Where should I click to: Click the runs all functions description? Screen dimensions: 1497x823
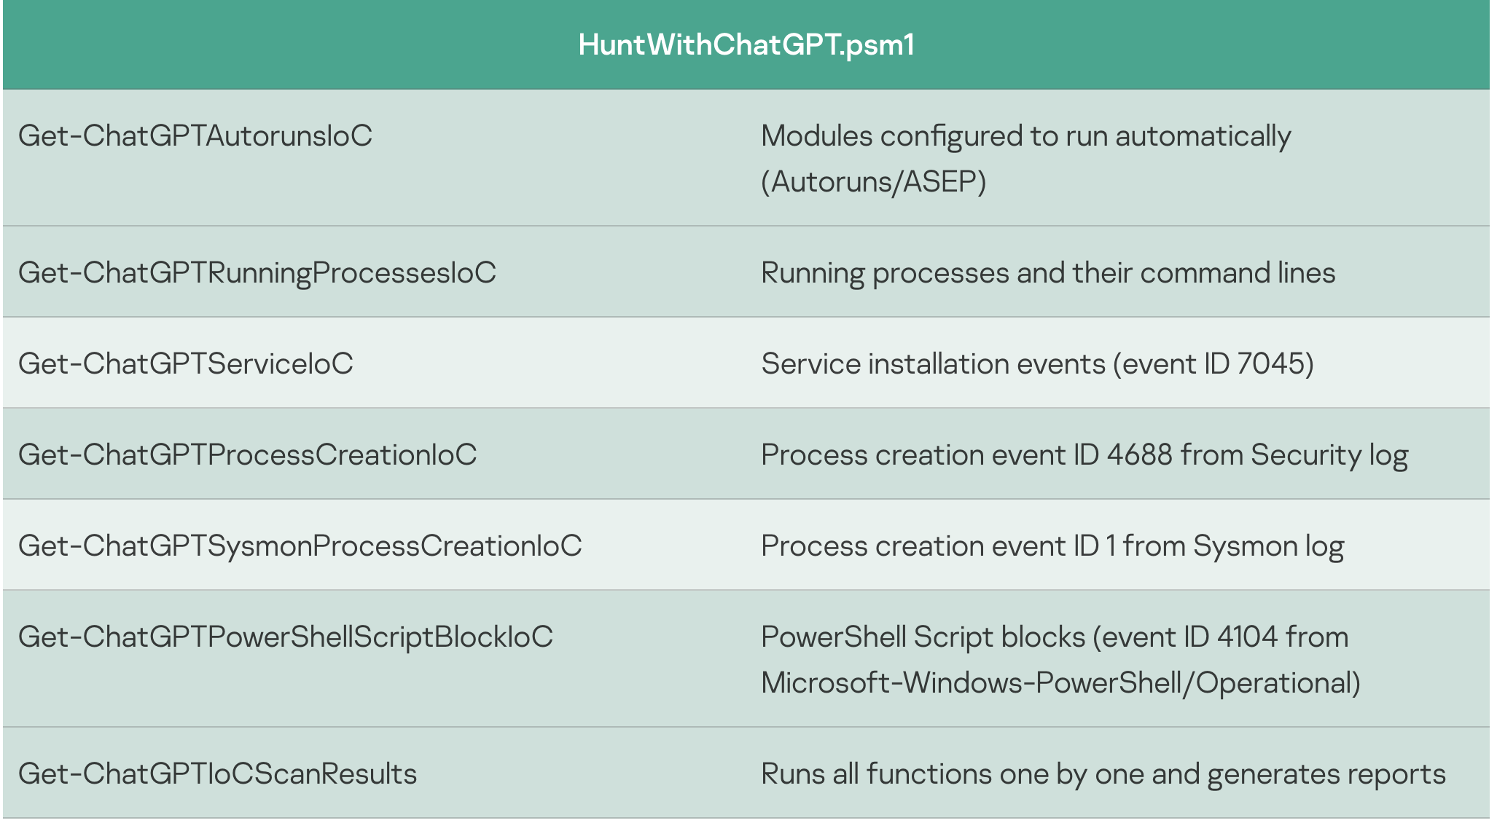coord(1103,774)
